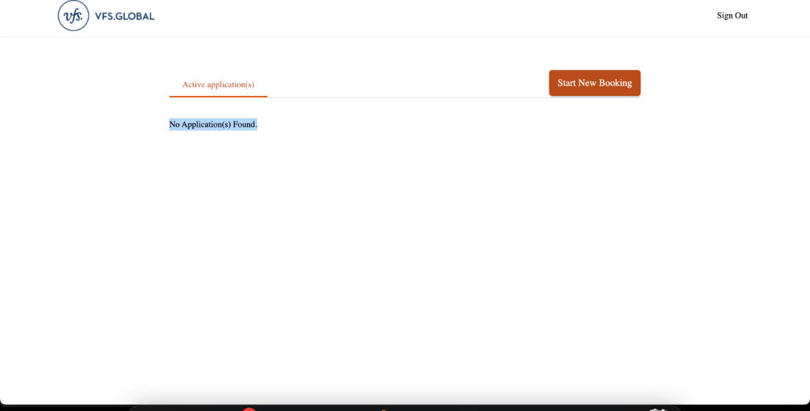
Task: Log out using Sign Out at top right
Action: 732,16
